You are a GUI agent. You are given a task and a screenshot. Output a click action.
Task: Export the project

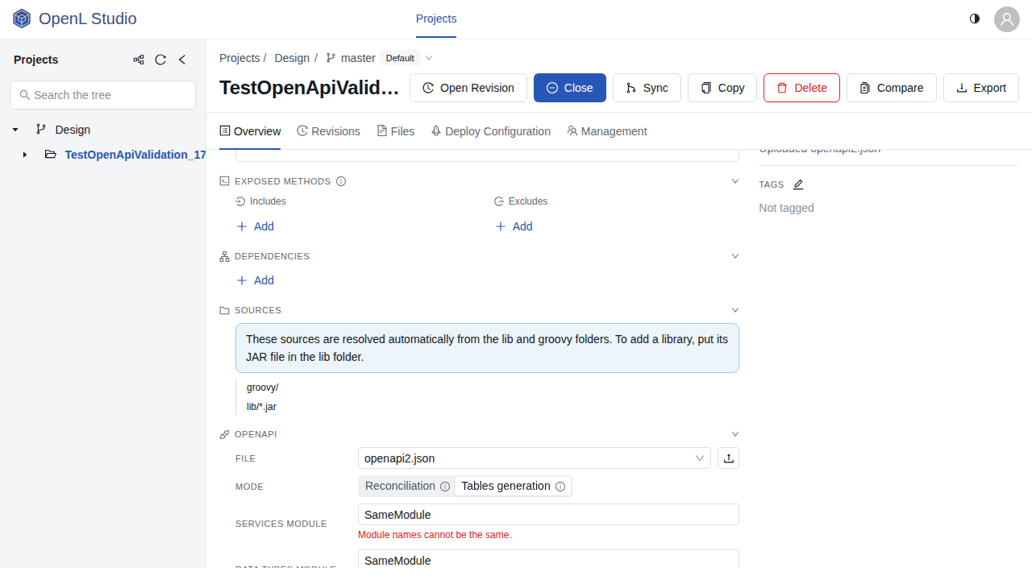point(981,88)
